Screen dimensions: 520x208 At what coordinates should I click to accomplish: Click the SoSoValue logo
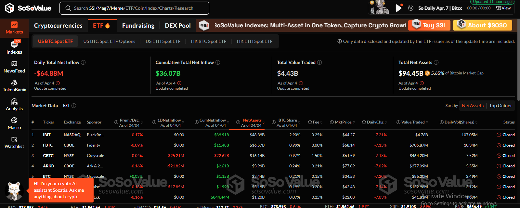coord(28,8)
